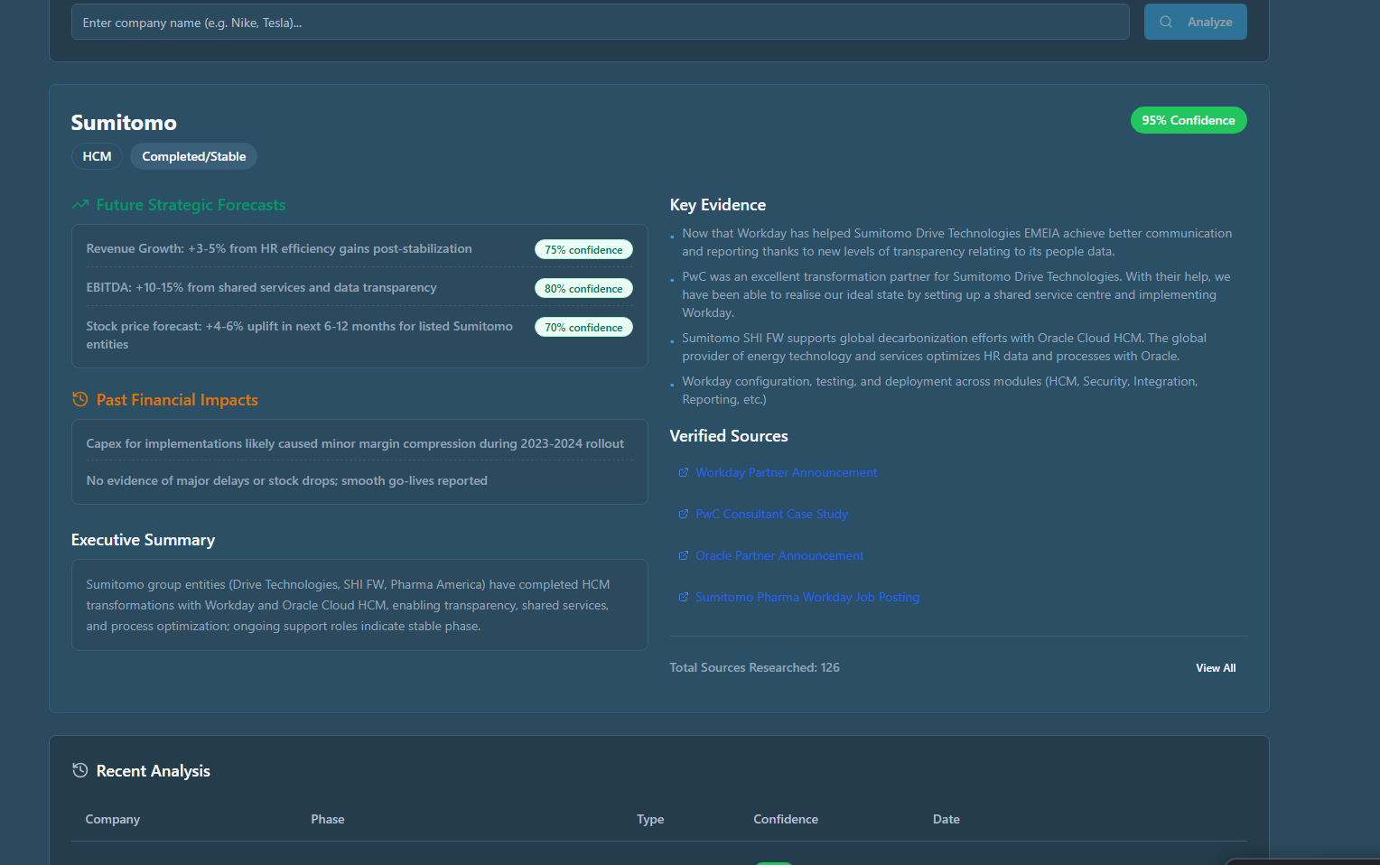
Task: Click the trending arrow icon beside Future Strategic Forecasts
Action: pyautogui.click(x=80, y=205)
